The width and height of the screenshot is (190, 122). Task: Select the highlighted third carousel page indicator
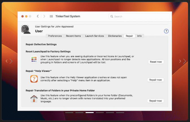coord(90,113)
